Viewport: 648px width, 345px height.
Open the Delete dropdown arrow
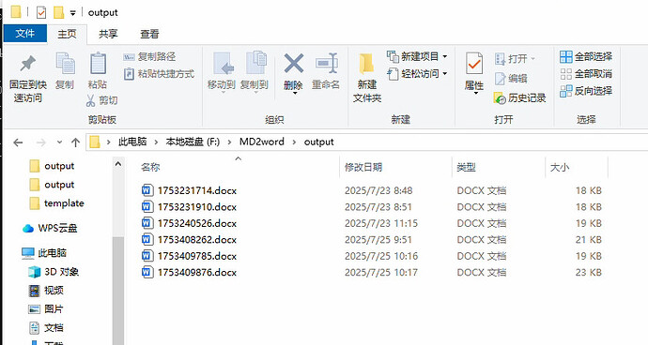294,93
